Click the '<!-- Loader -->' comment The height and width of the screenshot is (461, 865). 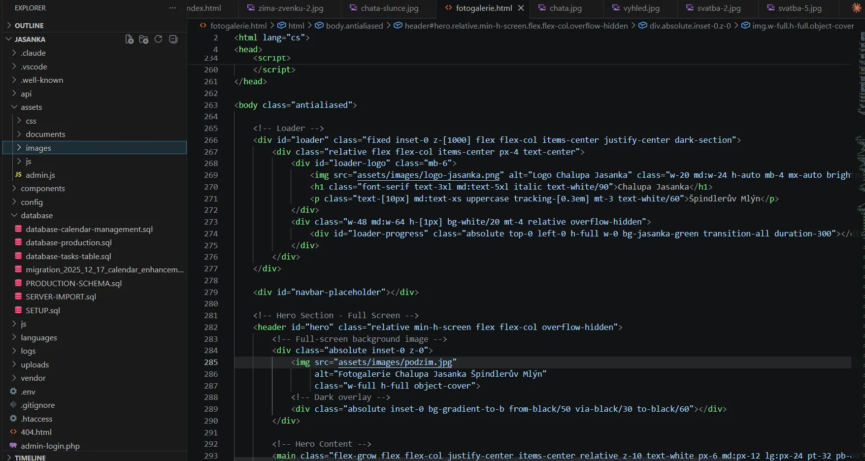tap(288, 128)
